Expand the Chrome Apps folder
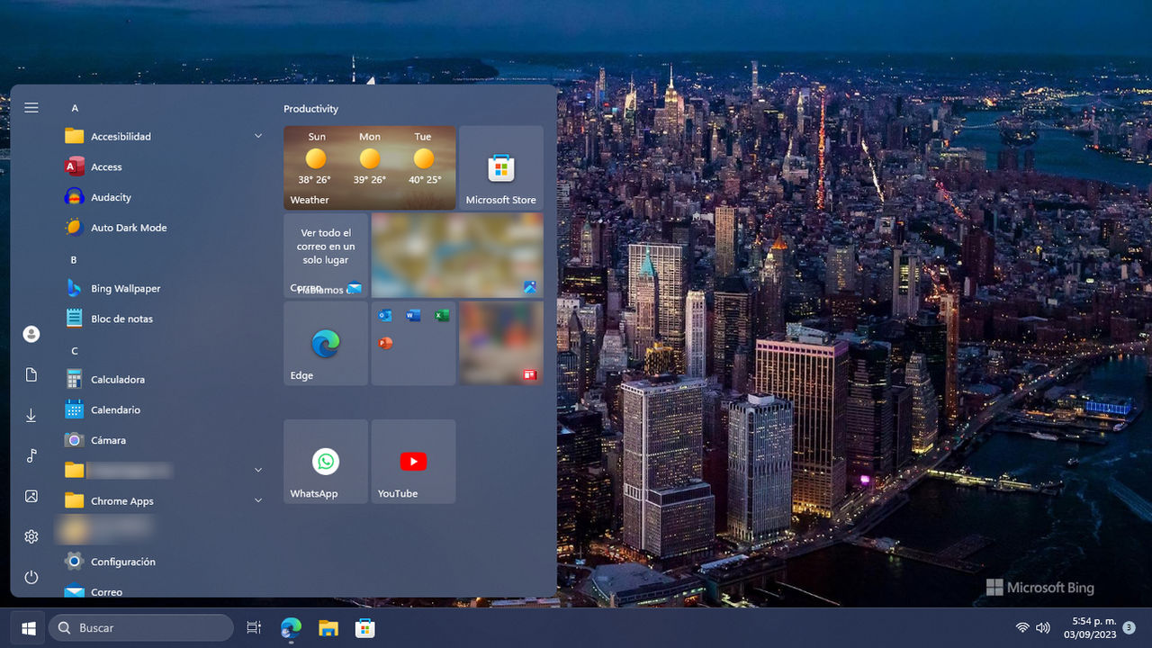The width and height of the screenshot is (1152, 648). [x=165, y=501]
